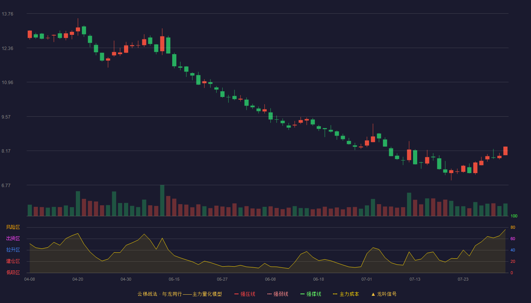Image resolution: width=531 pixels, height=303 pixels.
Task: Click the blue 40 indicator scale value
Action: click(513, 250)
